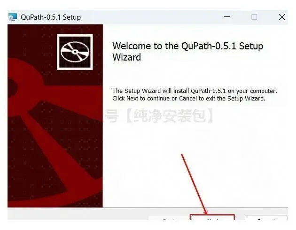
Task: Click the white disc logo image
Action: tap(75, 52)
